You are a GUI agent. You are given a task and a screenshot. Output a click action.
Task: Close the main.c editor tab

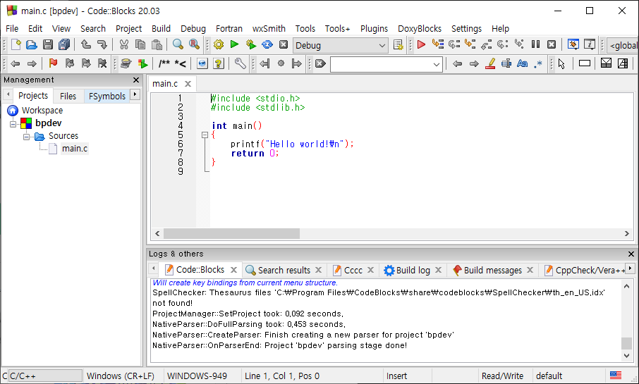pyautogui.click(x=188, y=83)
